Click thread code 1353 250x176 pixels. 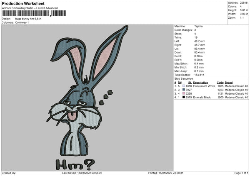[x=220, y=90]
